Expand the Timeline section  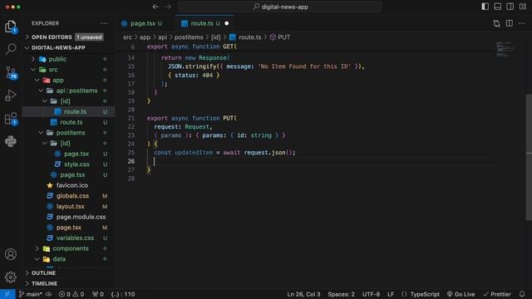(68, 283)
